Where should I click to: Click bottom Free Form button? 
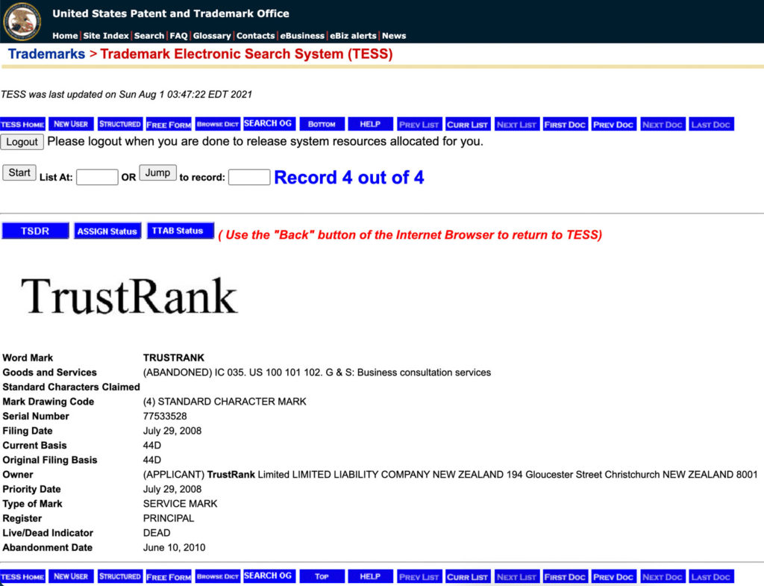(x=169, y=577)
